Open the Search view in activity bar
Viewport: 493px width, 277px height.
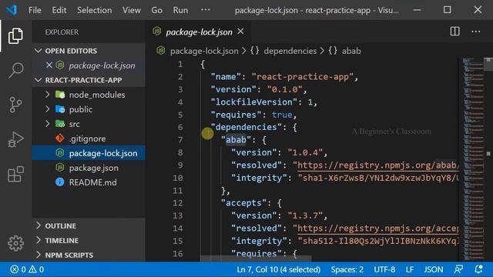(x=15, y=70)
